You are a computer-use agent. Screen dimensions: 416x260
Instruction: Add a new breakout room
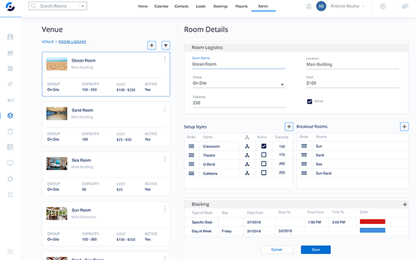click(x=404, y=127)
